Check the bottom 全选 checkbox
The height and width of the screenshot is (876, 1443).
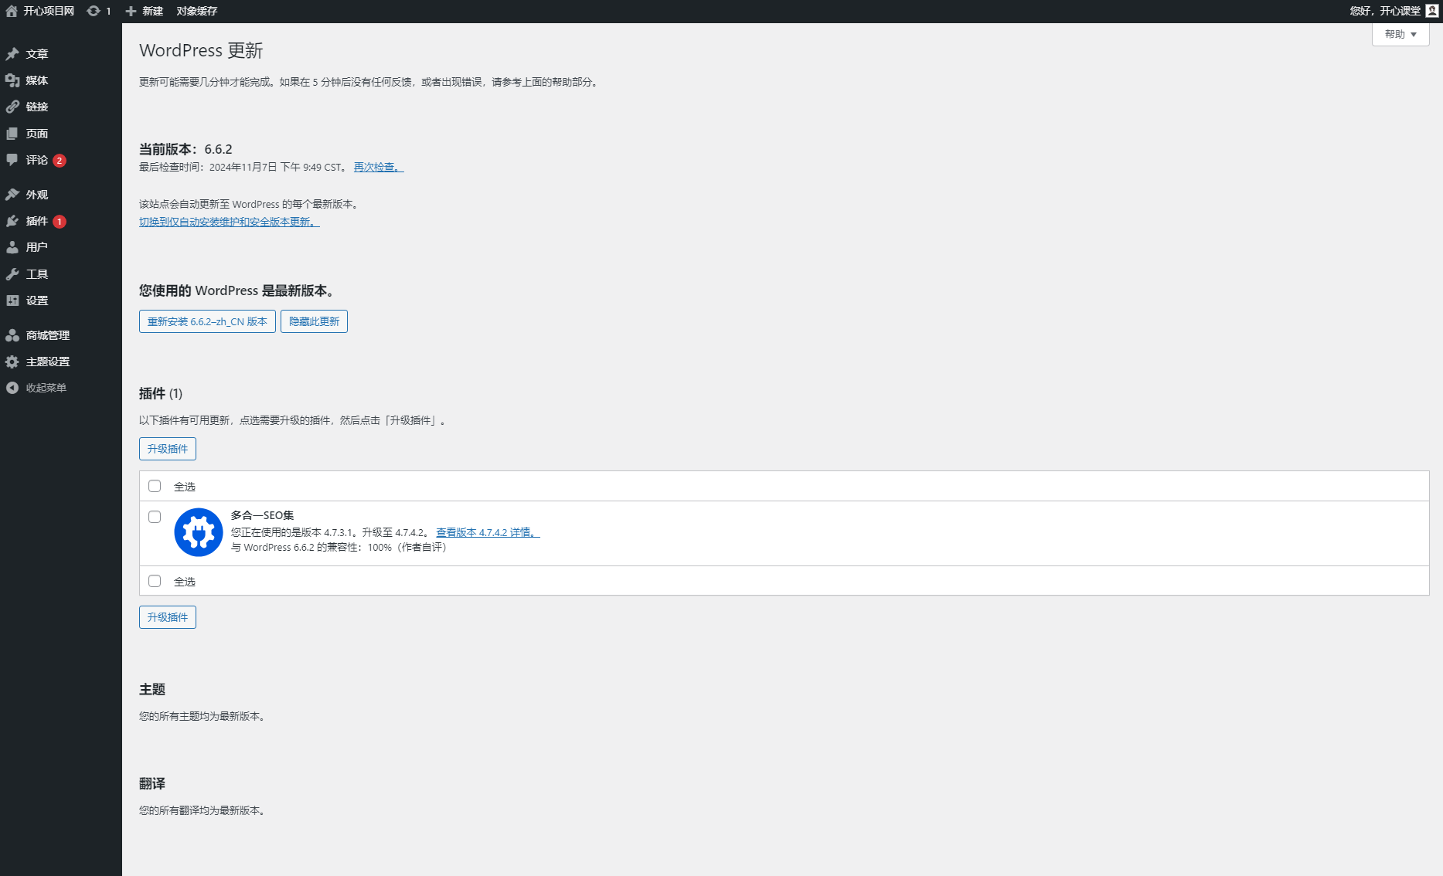155,581
